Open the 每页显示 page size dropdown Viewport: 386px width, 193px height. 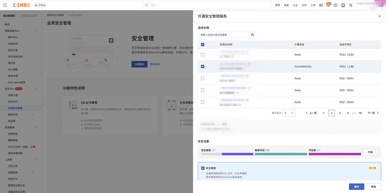pyautogui.click(x=288, y=113)
